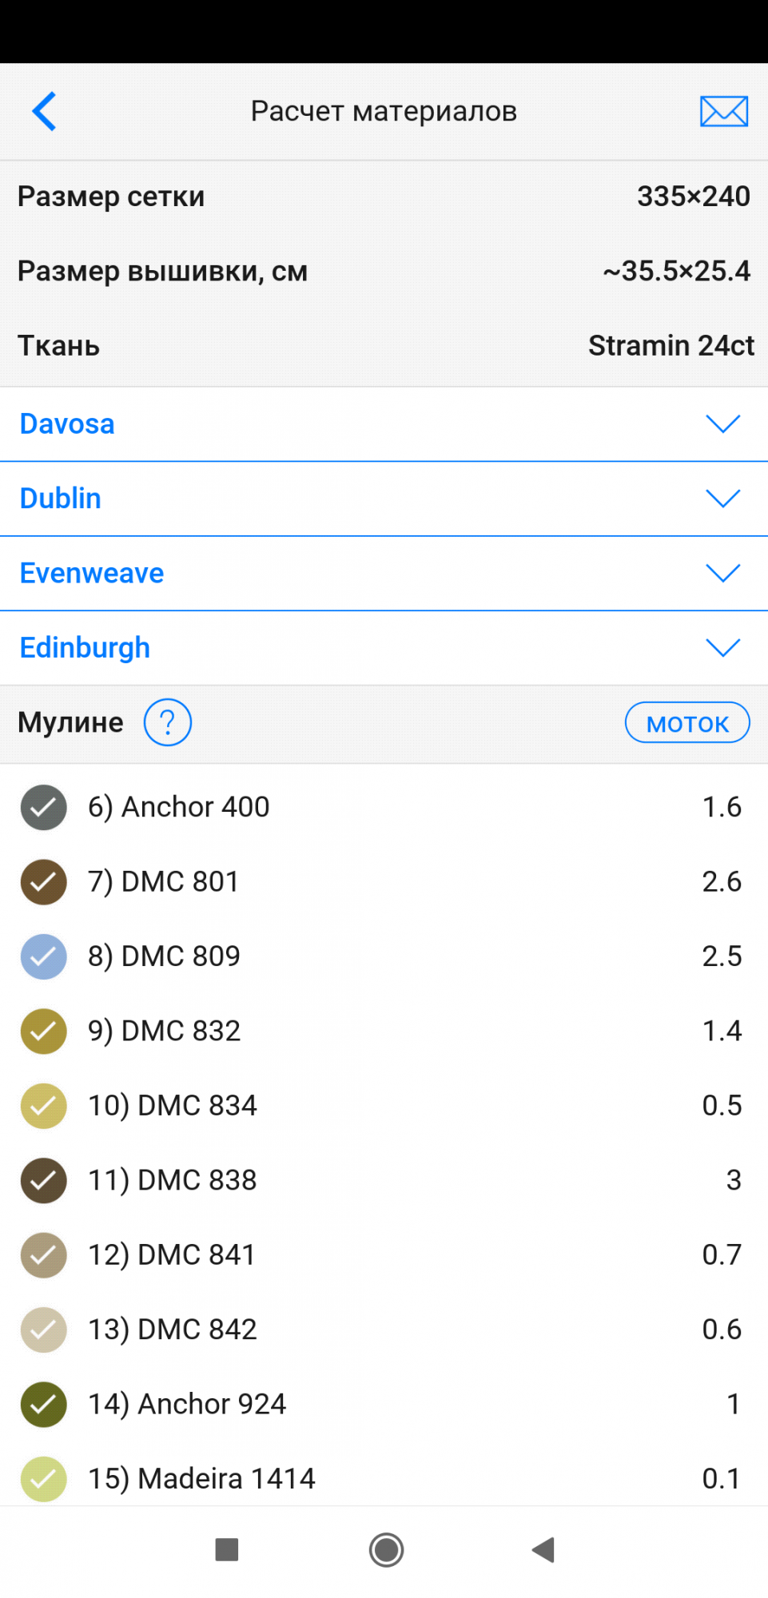The height and width of the screenshot is (1598, 768).
Task: Tap the Madeira 1414 light green swatch
Action: pyautogui.click(x=43, y=1479)
